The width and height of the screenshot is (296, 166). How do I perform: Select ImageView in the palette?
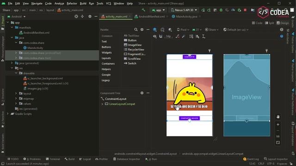pyautogui.click(x=133, y=45)
